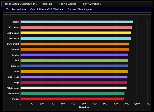The width and height of the screenshot is (154, 112).
Task: Click the Black Mage axis label
Action: pyautogui.click(x=13, y=77)
